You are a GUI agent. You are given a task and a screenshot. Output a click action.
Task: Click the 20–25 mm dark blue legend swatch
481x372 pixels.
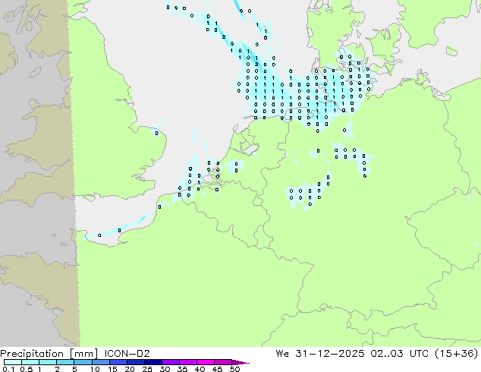135,362
